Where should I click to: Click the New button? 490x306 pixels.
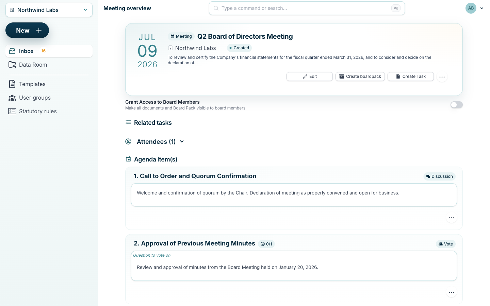(27, 30)
